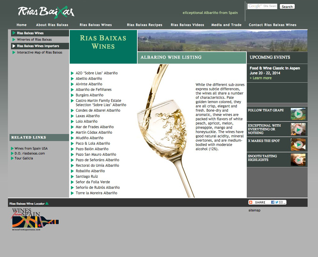Play the Exceptional With Everything or Nothing video
The width and height of the screenshot is (318, 257).
(298, 129)
